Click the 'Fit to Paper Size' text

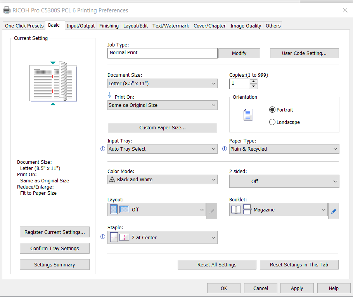[38, 193]
